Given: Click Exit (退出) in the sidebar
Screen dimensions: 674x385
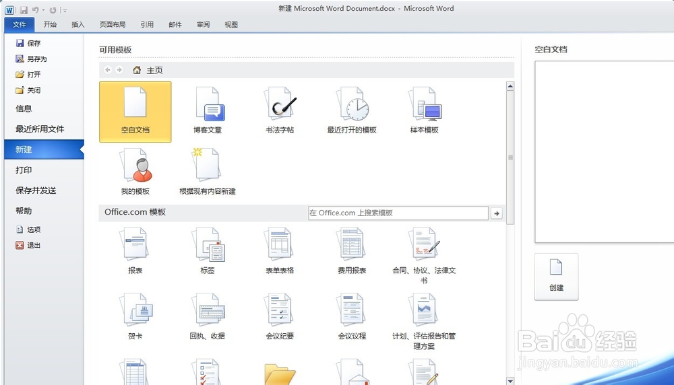Looking at the screenshot, I should point(28,246).
